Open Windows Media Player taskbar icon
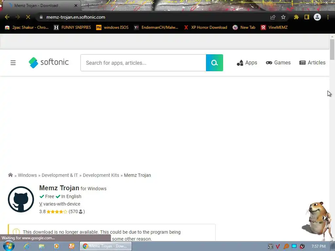This screenshot has width=335, height=251. (x=57, y=246)
